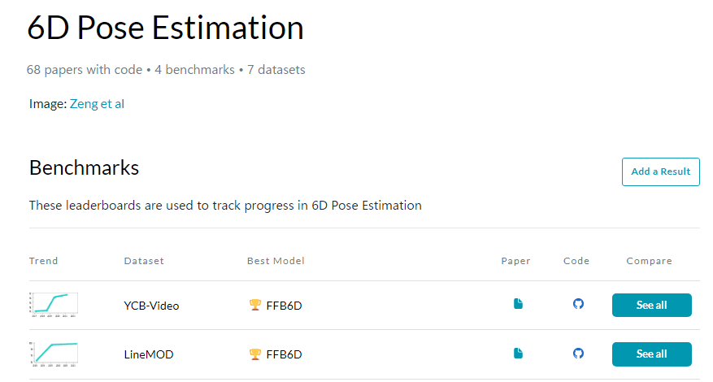
Task: Open the LineMOD dataset link
Action: [x=148, y=354]
